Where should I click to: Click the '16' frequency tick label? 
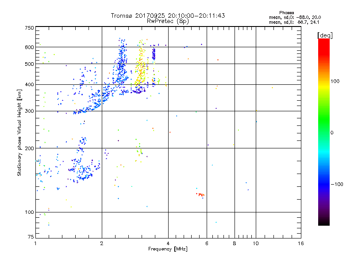coord(301,243)
